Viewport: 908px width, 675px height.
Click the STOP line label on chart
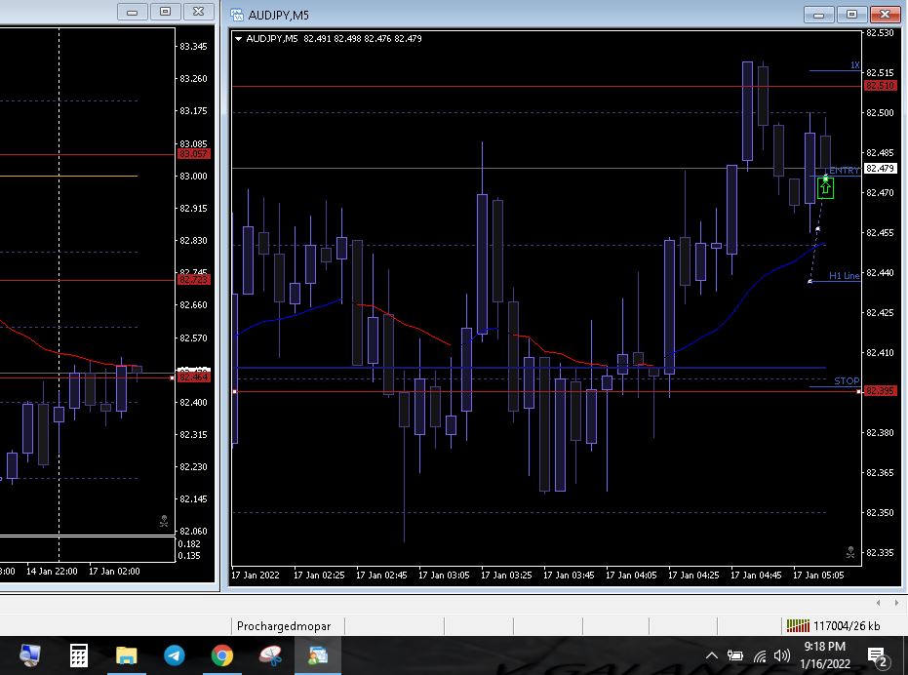[847, 380]
